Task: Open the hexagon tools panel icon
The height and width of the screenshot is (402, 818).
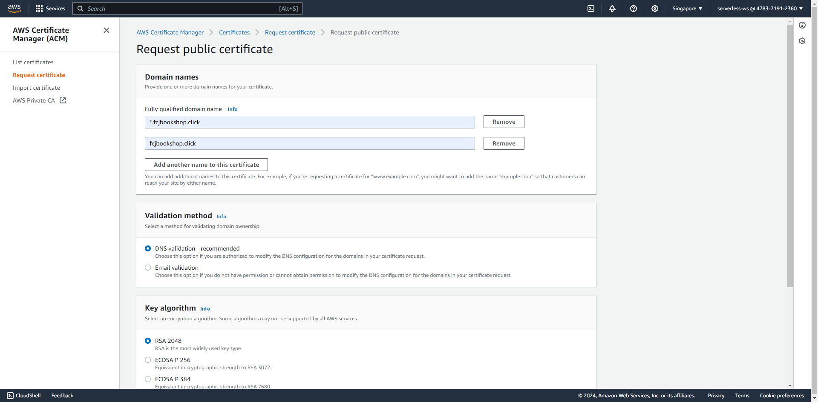Action: [802, 41]
